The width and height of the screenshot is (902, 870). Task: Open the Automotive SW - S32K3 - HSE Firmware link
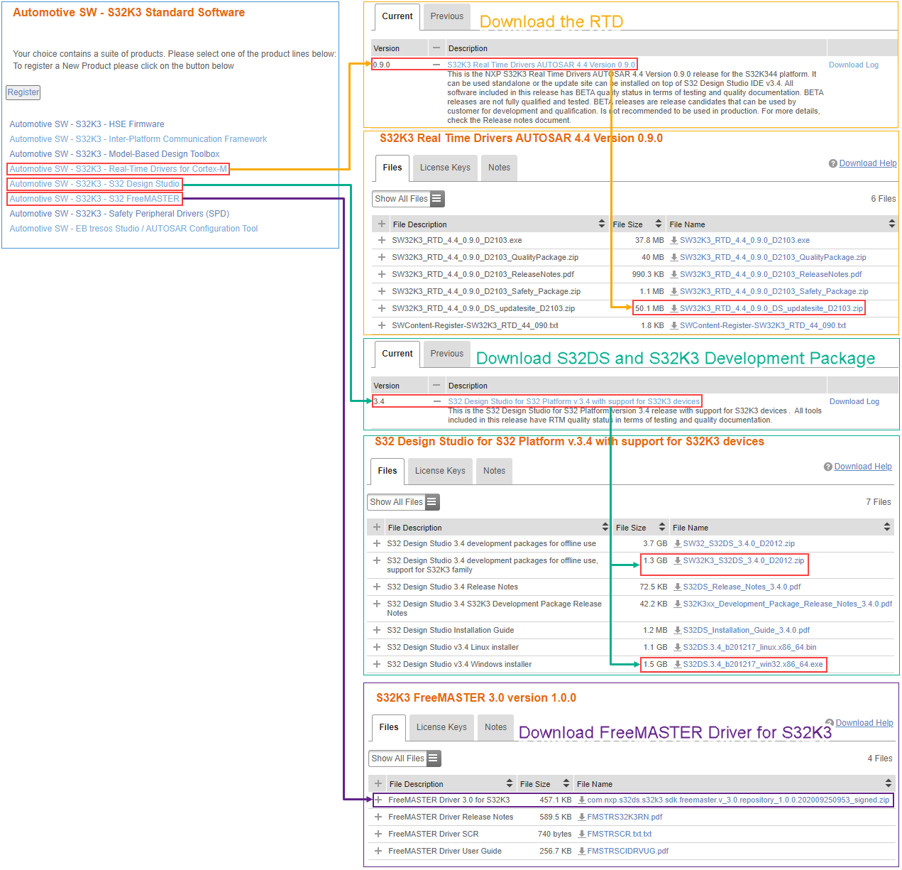pyautogui.click(x=87, y=124)
